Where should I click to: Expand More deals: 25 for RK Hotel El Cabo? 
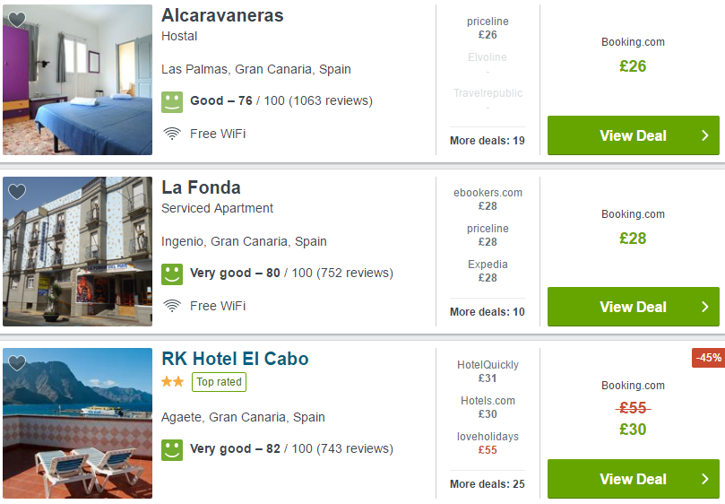tap(488, 484)
